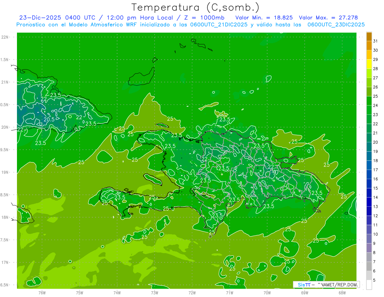Image resolution: width=384 pixels, height=297 pixels.
Task: Click the '21N' latitude axis label
Action: [5, 82]
